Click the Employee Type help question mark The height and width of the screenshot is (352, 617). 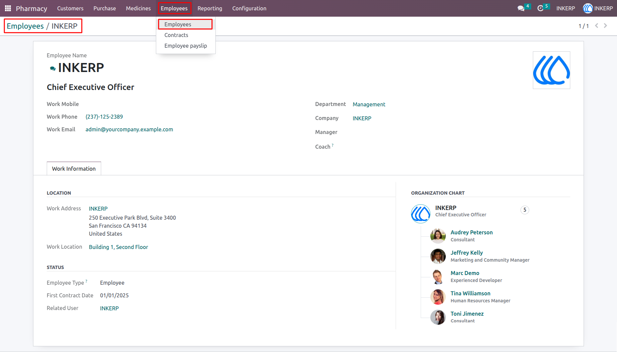(86, 281)
